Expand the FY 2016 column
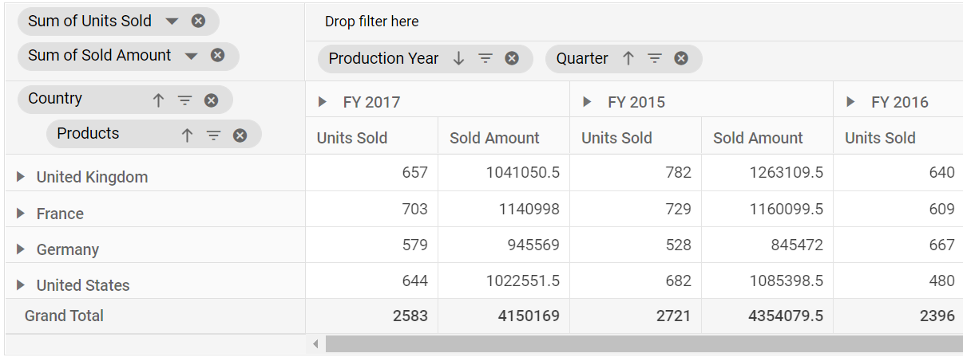The image size is (963, 357). coord(851,101)
